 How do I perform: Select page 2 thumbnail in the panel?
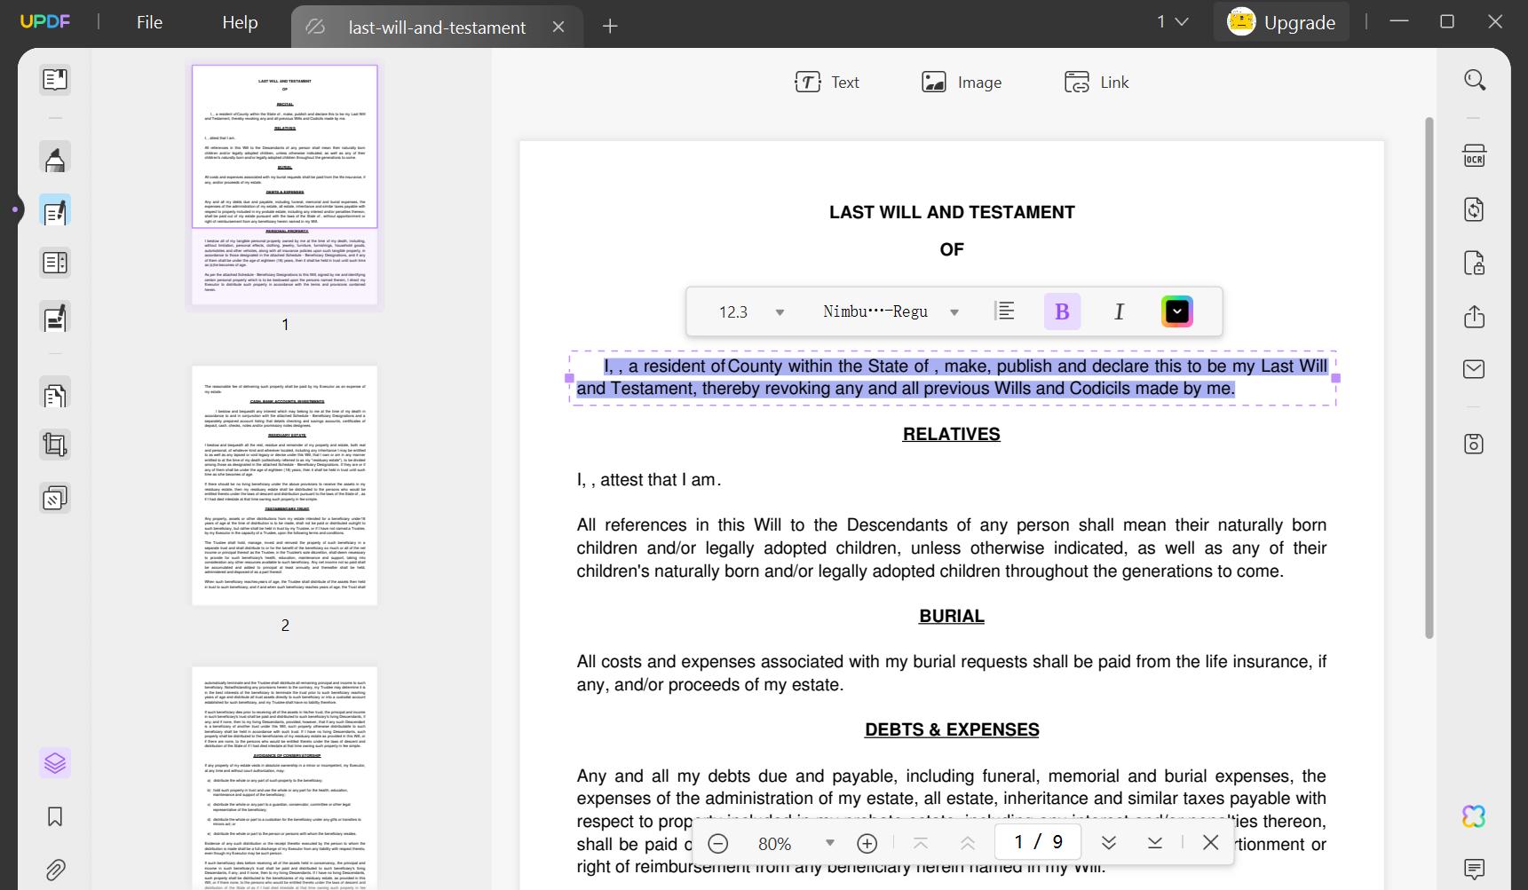point(283,484)
